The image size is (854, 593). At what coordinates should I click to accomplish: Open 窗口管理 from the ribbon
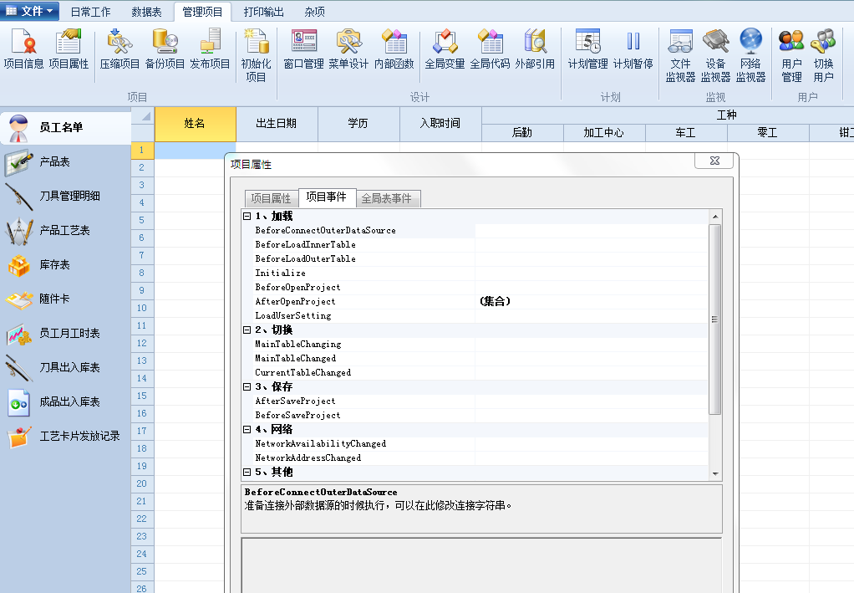303,49
